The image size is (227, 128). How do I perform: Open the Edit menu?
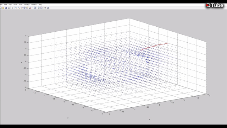[x=6, y=5]
